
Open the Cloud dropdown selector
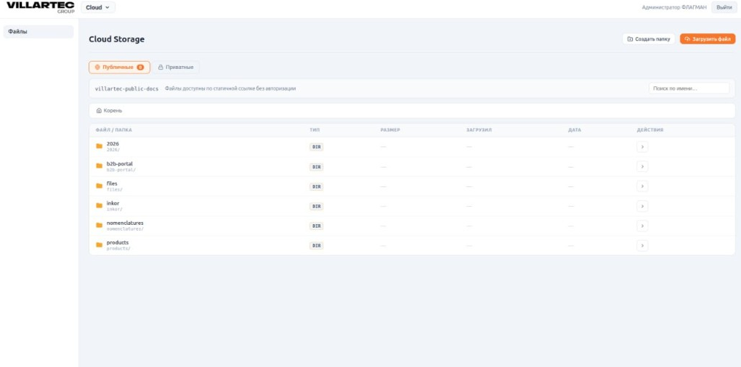pyautogui.click(x=98, y=7)
